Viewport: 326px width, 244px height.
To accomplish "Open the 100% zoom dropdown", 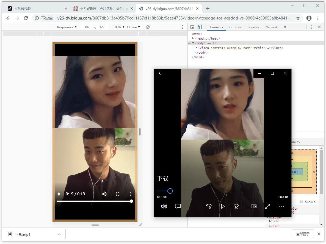I will (x=119, y=27).
